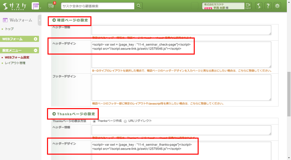
Task: Collapse the left sidebar with arrow handle
Action: (39, 20)
